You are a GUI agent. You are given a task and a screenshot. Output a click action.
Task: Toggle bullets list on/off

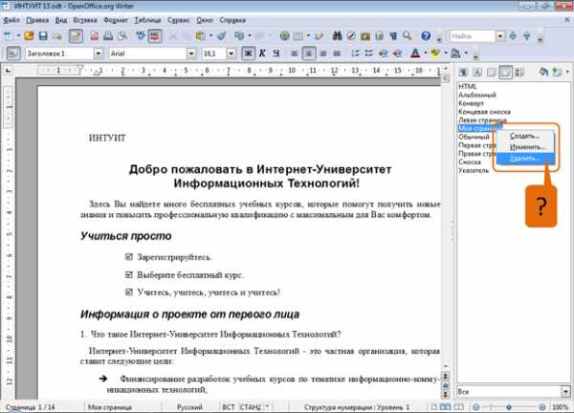pyautogui.click(x=369, y=54)
